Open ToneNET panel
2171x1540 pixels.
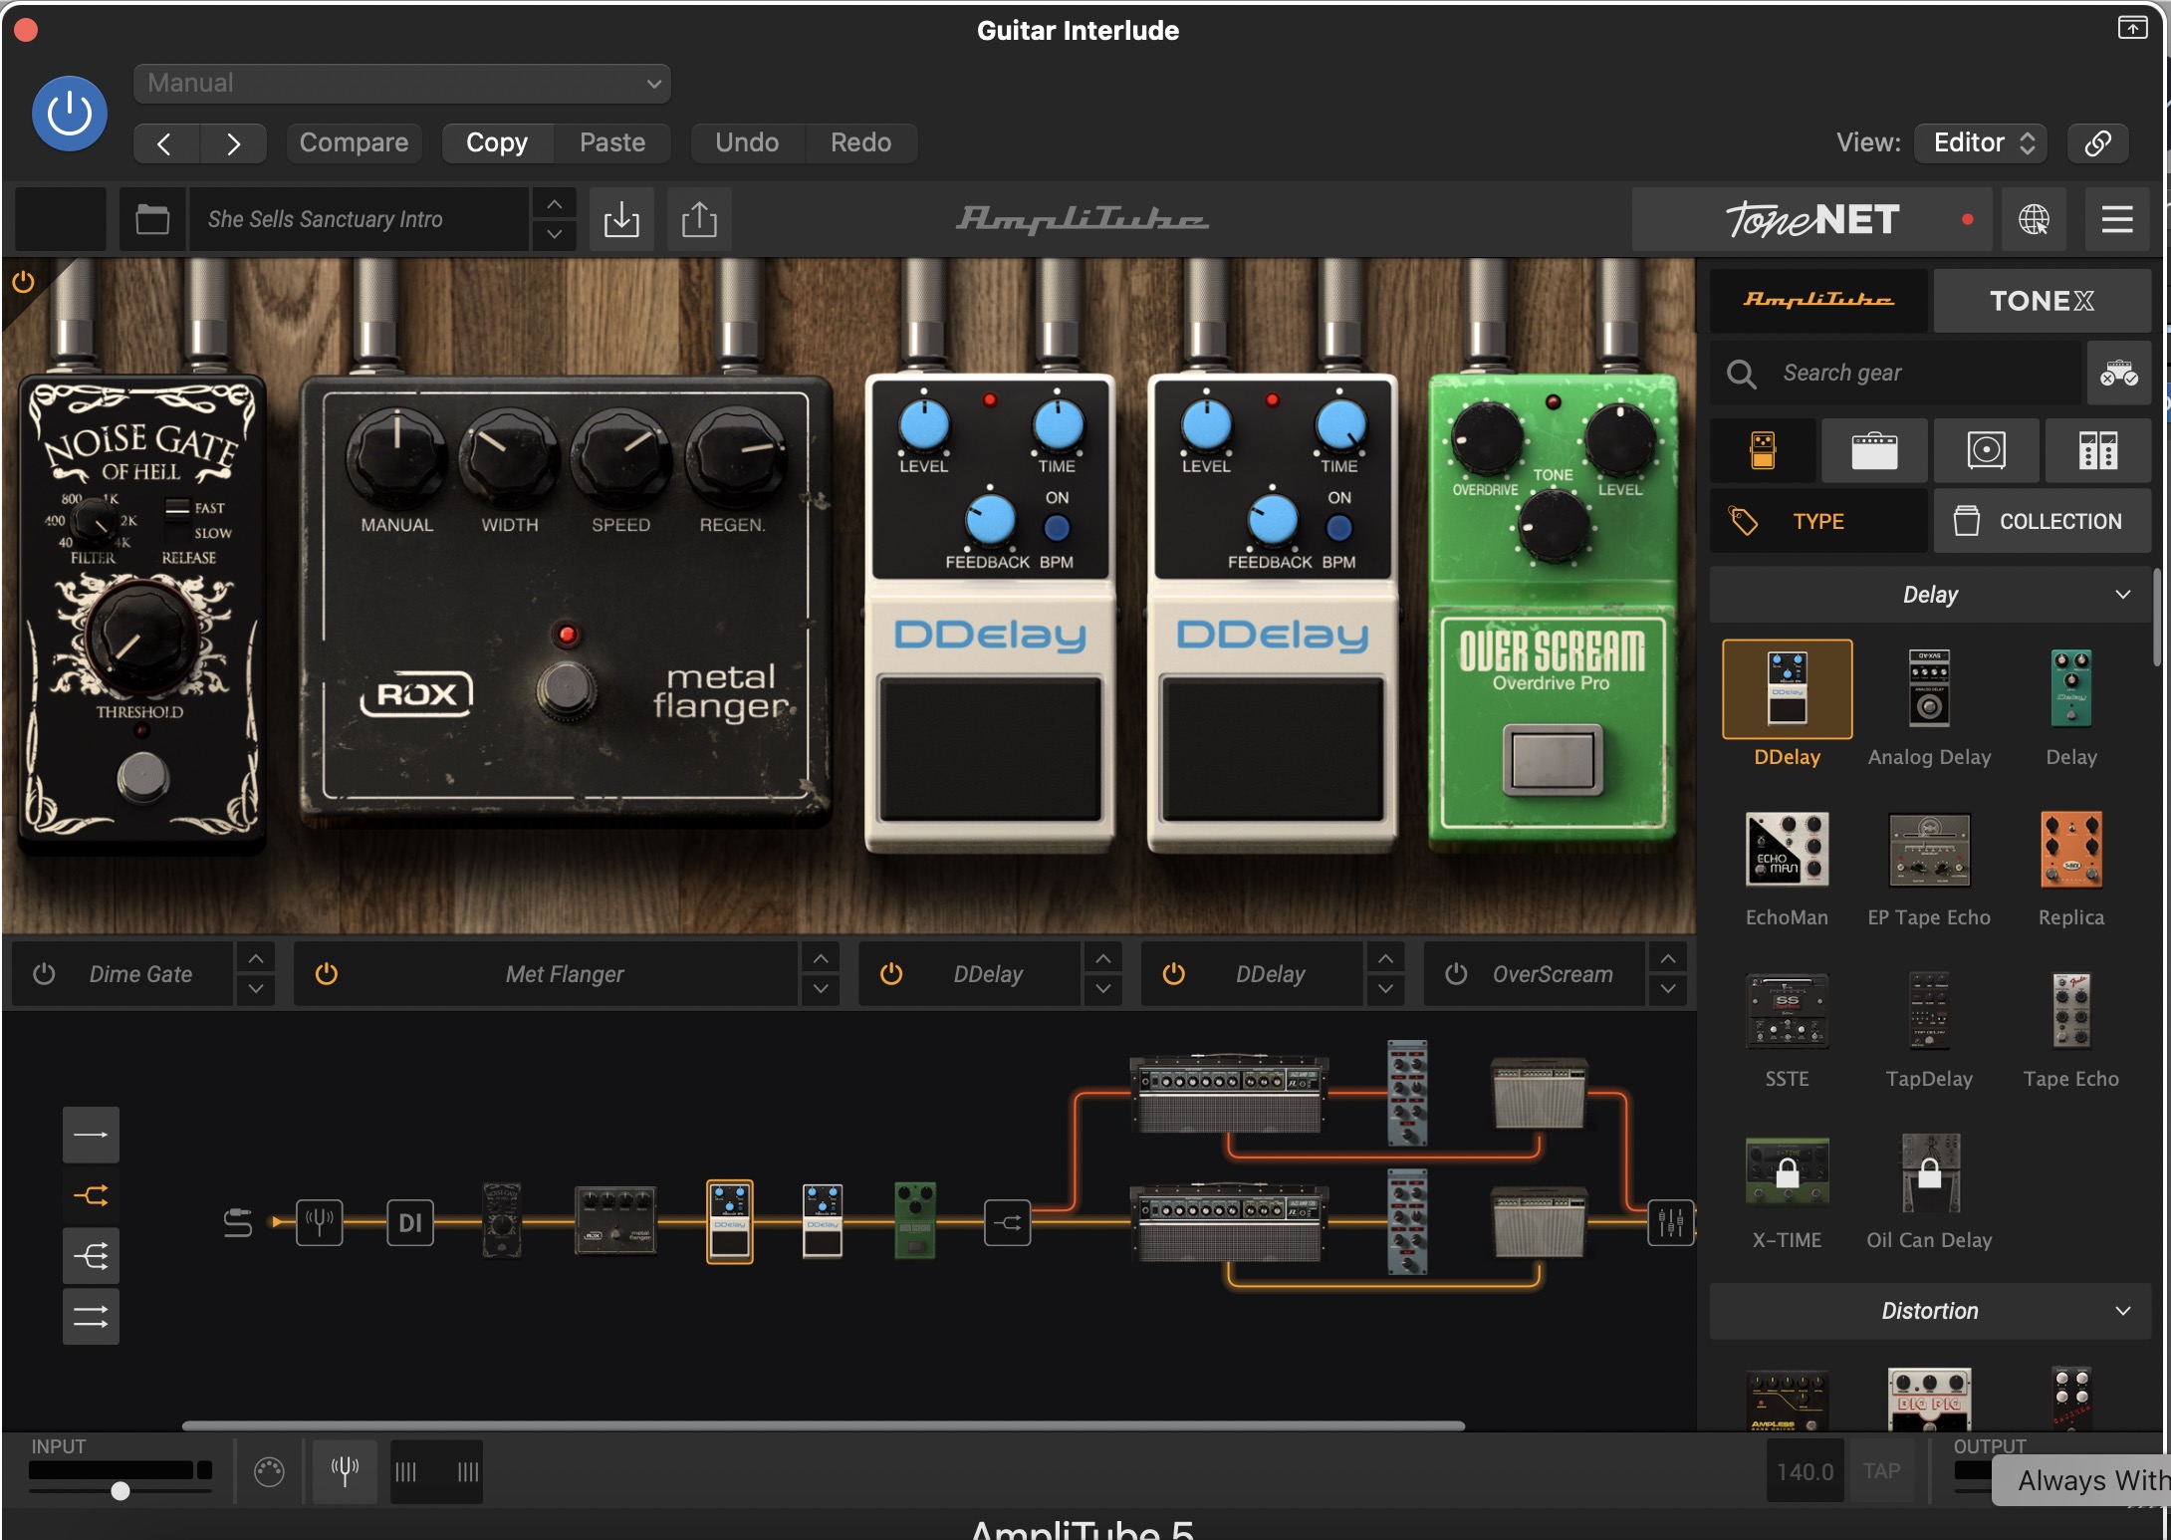(1812, 219)
